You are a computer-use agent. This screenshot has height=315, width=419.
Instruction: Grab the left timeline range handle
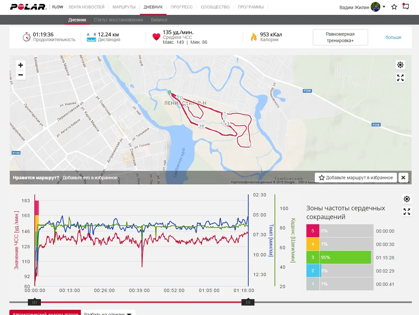(34, 302)
